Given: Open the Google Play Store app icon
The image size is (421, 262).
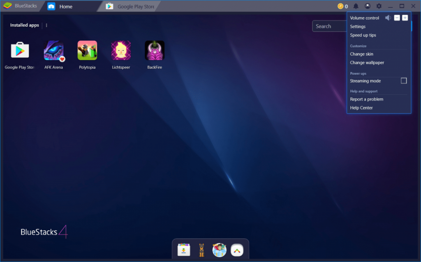Looking at the screenshot, I should point(20,50).
